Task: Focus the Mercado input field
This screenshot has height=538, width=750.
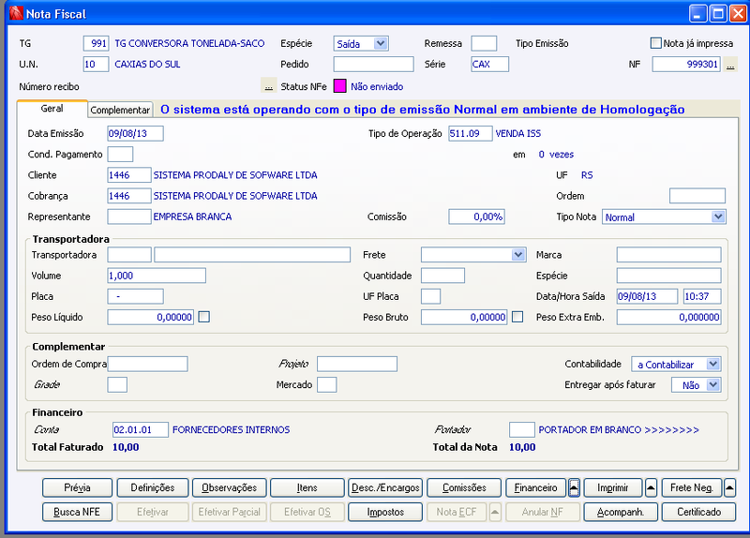Action: point(326,385)
